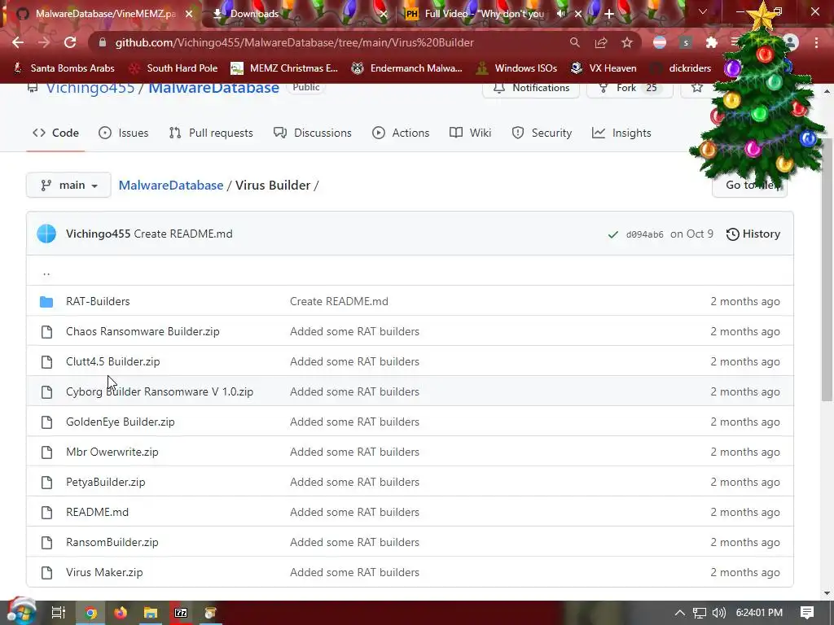The image size is (834, 625).
Task: Open the Create README.md commit message
Action: pyautogui.click(x=183, y=234)
